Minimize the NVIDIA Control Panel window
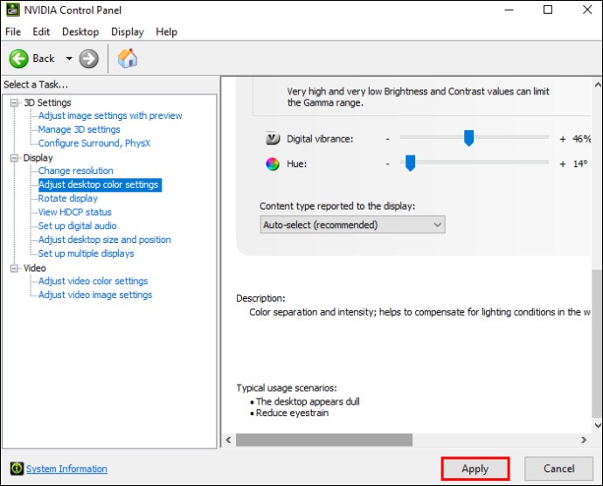This screenshot has height=486, width=603. click(x=509, y=10)
